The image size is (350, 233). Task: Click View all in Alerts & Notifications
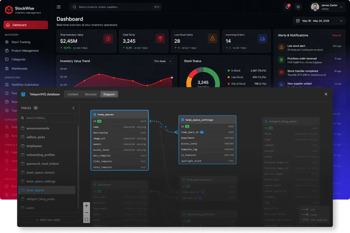pos(337,35)
